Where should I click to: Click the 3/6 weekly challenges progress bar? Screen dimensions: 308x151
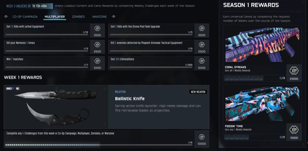point(99,145)
